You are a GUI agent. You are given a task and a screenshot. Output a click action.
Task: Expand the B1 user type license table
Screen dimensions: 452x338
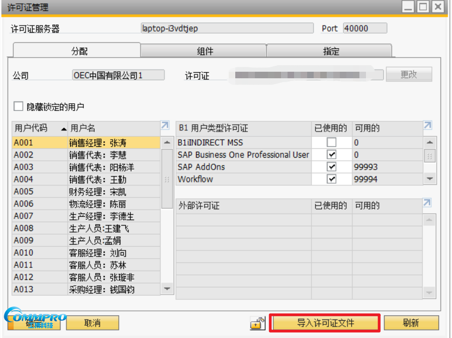point(428,126)
